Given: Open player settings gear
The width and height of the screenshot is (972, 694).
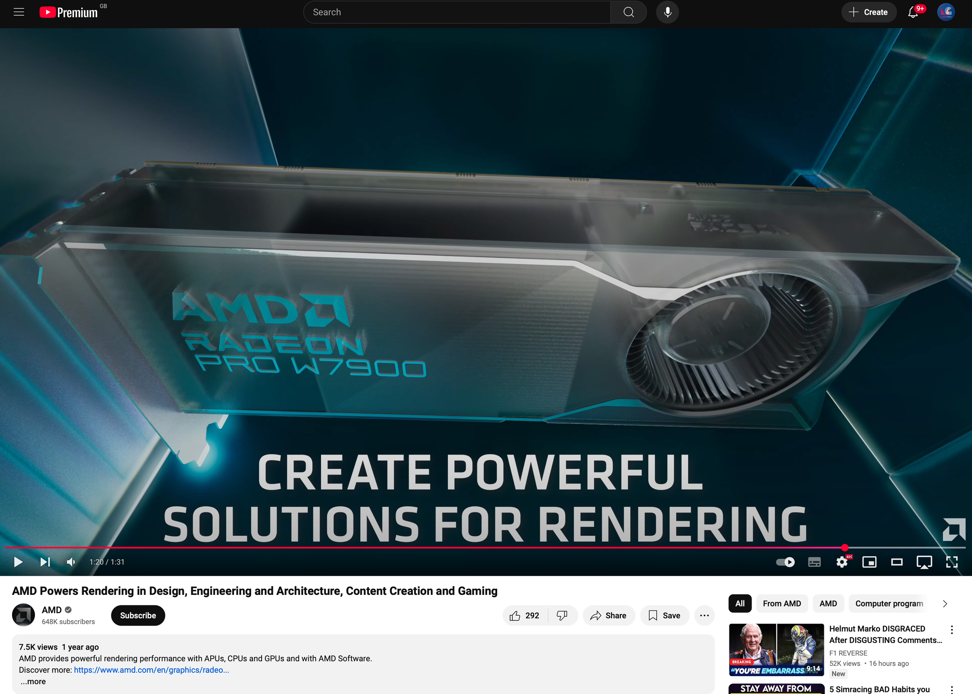Looking at the screenshot, I should click(x=842, y=562).
